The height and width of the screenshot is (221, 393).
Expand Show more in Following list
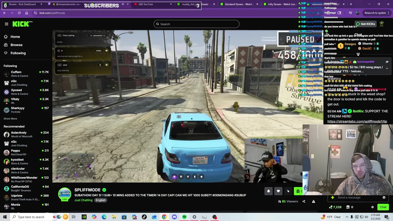pos(10,118)
